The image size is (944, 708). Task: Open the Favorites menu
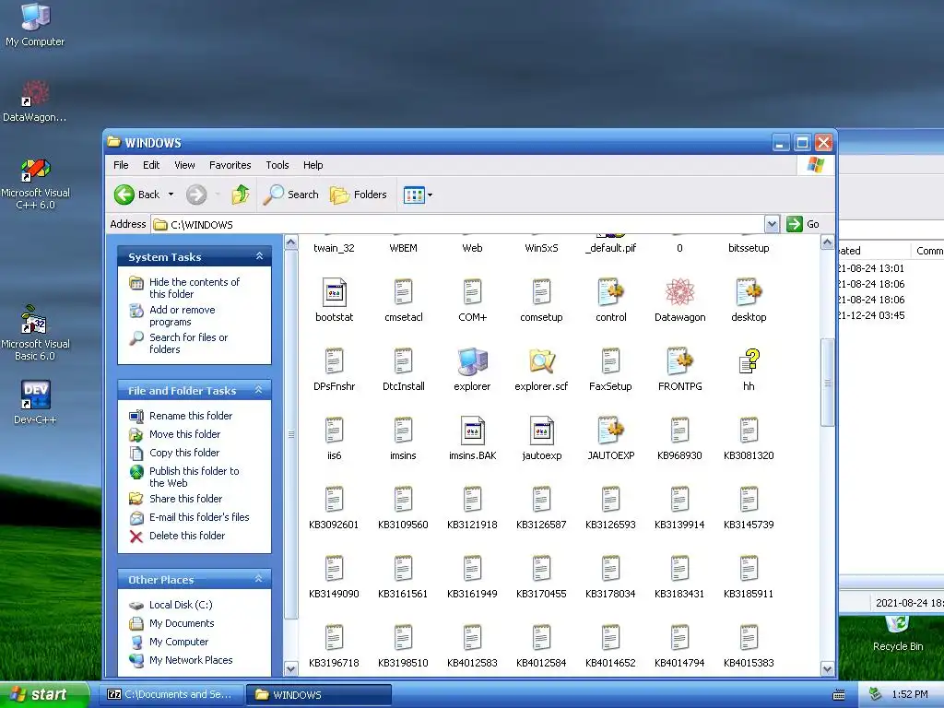(230, 165)
